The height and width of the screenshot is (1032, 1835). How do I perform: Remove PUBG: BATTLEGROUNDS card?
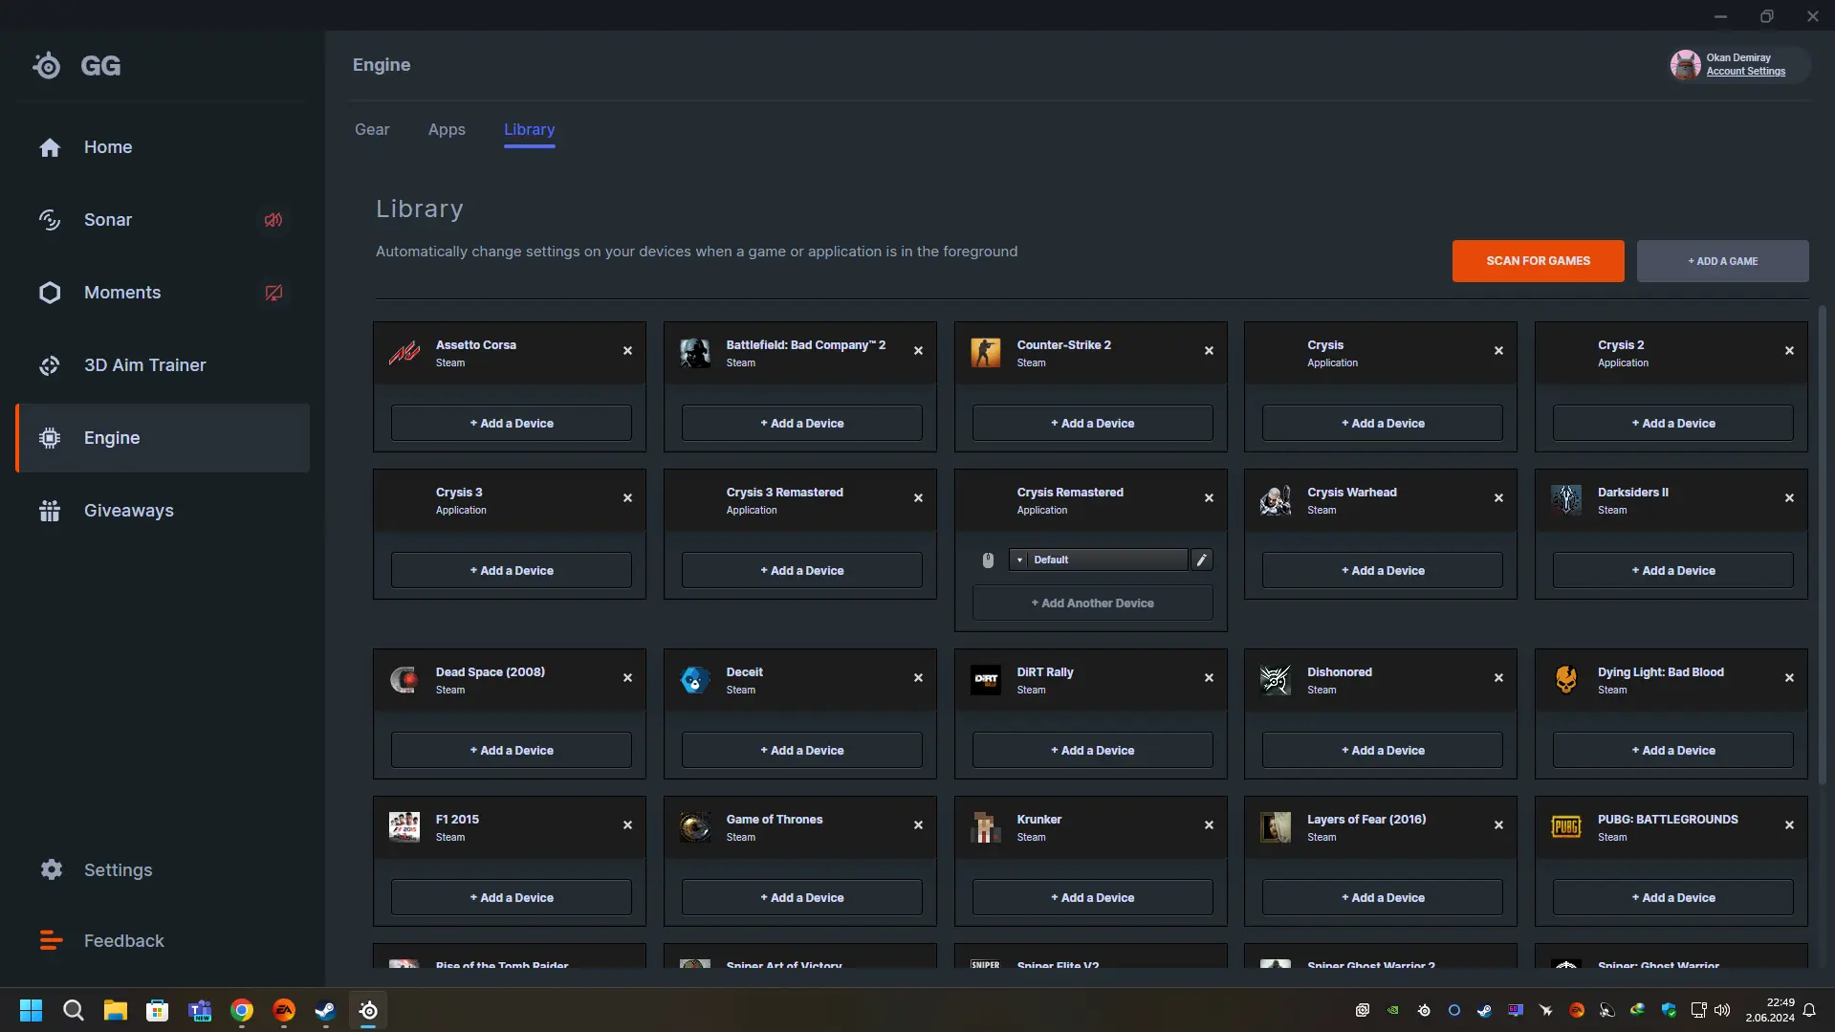pyautogui.click(x=1789, y=825)
